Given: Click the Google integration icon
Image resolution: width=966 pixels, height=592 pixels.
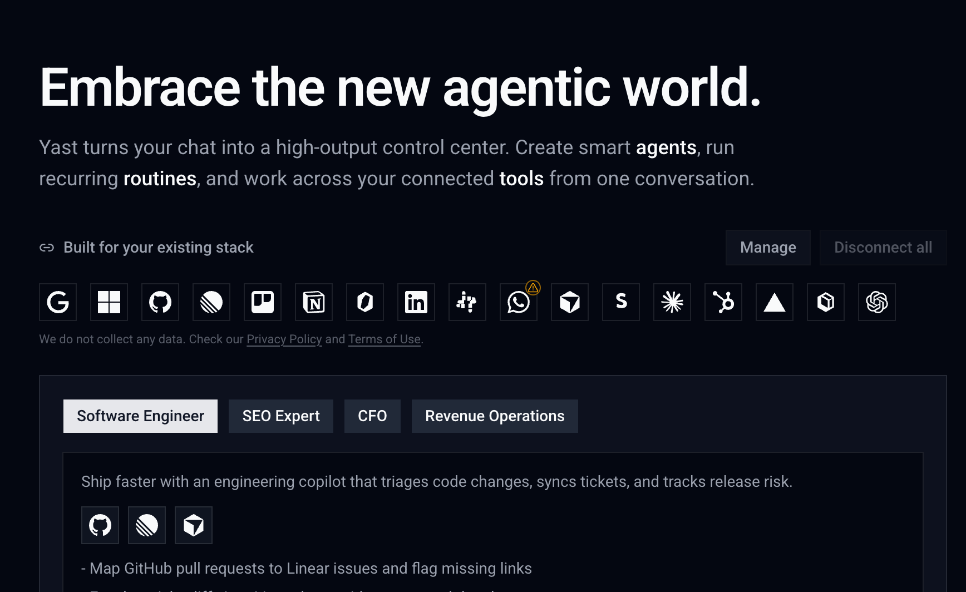Looking at the screenshot, I should (x=58, y=302).
